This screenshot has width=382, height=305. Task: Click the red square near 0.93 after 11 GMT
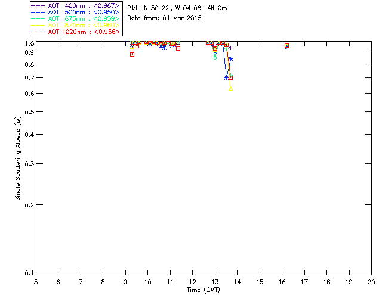(178, 49)
